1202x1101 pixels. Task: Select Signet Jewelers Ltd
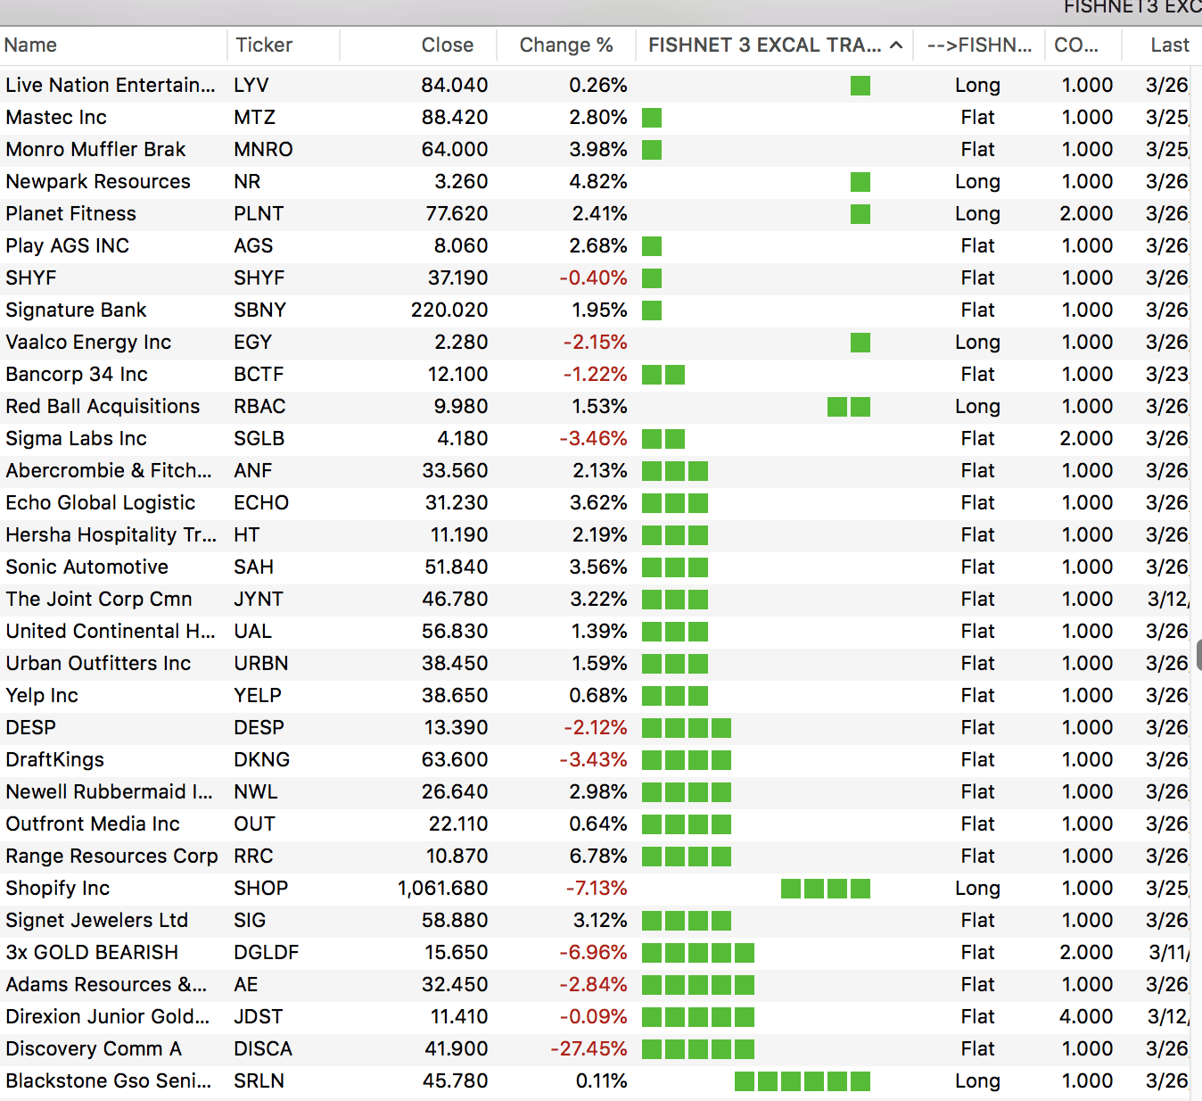point(96,921)
